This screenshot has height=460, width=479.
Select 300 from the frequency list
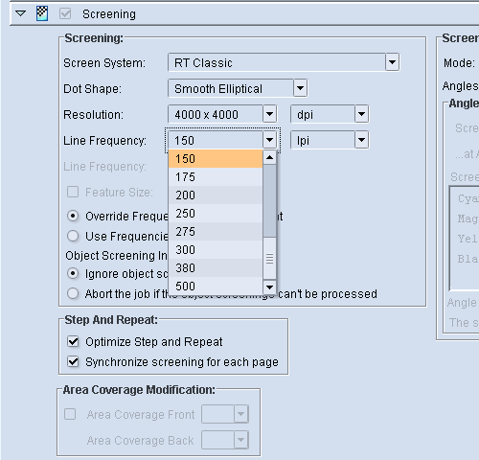point(216,249)
